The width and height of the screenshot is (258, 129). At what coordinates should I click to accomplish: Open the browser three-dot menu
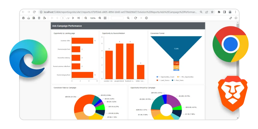pos(235,12)
